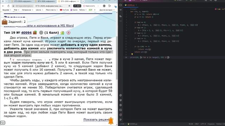Expand the Работа bookmarks folder
This screenshot has width=225, height=126.
83,10
